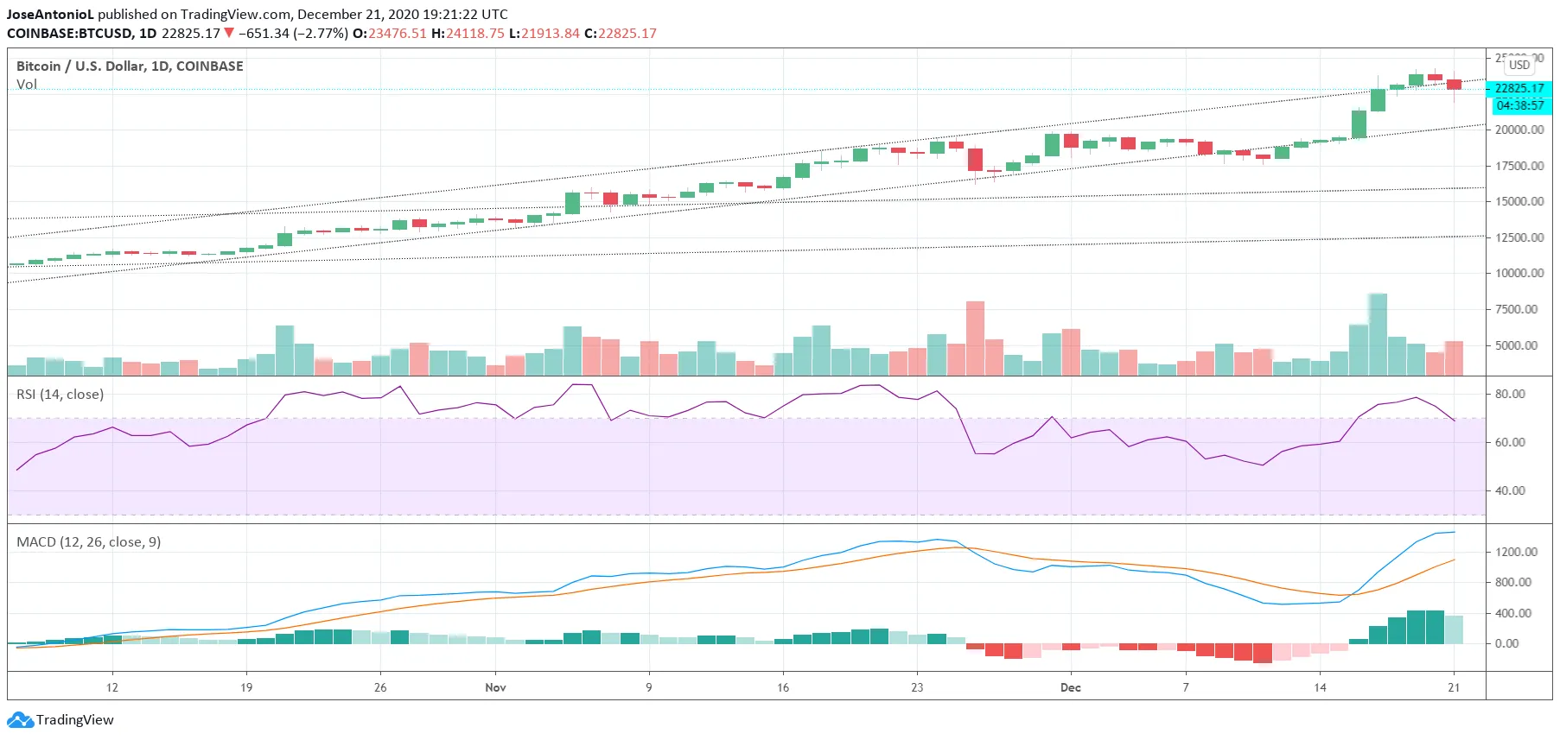Click the 26 date label on time axis
Viewport: 1560px width, 740px height.
point(380,687)
